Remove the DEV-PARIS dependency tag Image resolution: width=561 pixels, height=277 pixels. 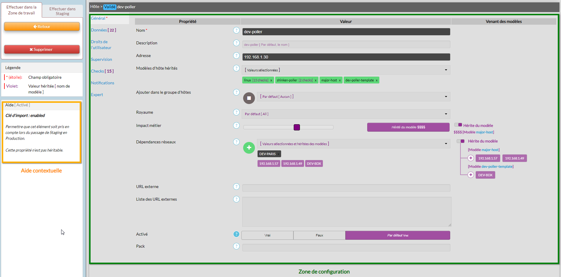click(278, 154)
